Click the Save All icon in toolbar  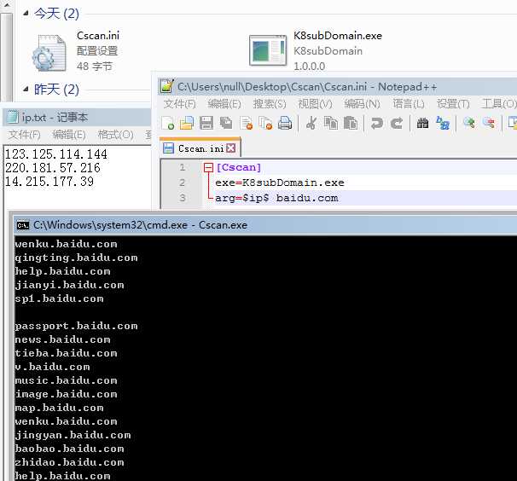[x=226, y=123]
